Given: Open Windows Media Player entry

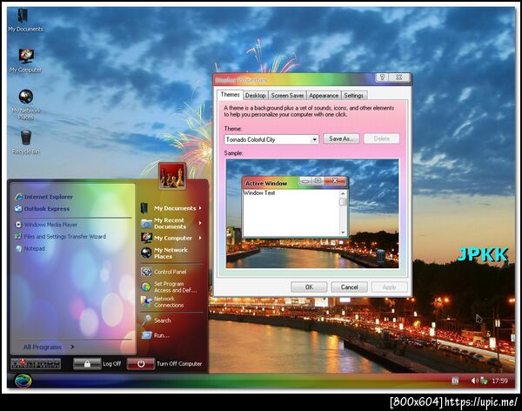Looking at the screenshot, I should pos(46,225).
